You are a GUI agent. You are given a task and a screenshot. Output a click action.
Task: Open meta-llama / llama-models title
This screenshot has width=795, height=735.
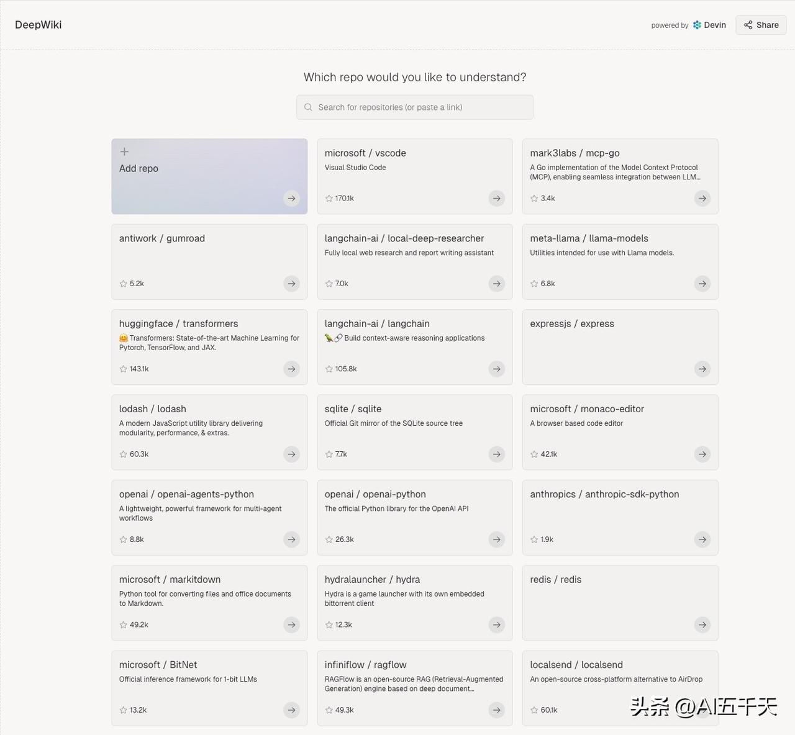pyautogui.click(x=589, y=238)
